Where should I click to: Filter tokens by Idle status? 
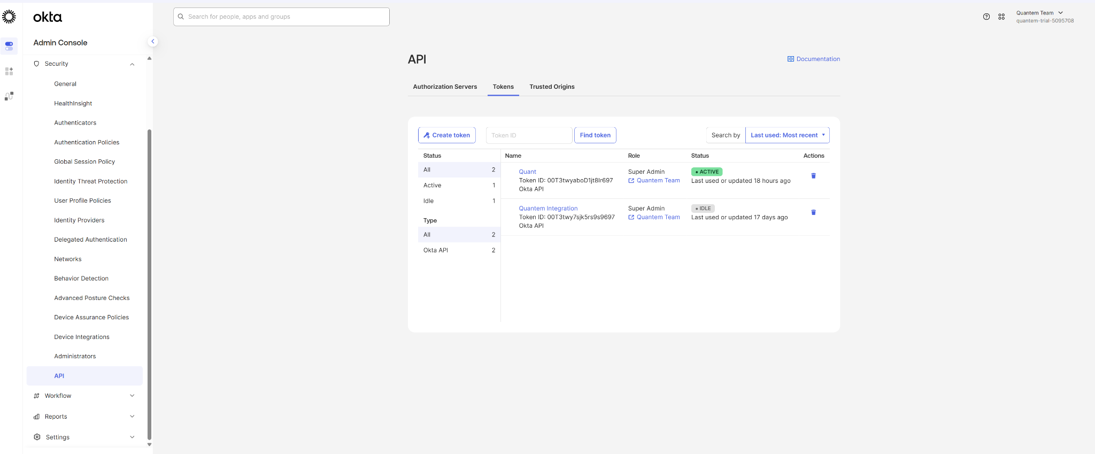459,201
